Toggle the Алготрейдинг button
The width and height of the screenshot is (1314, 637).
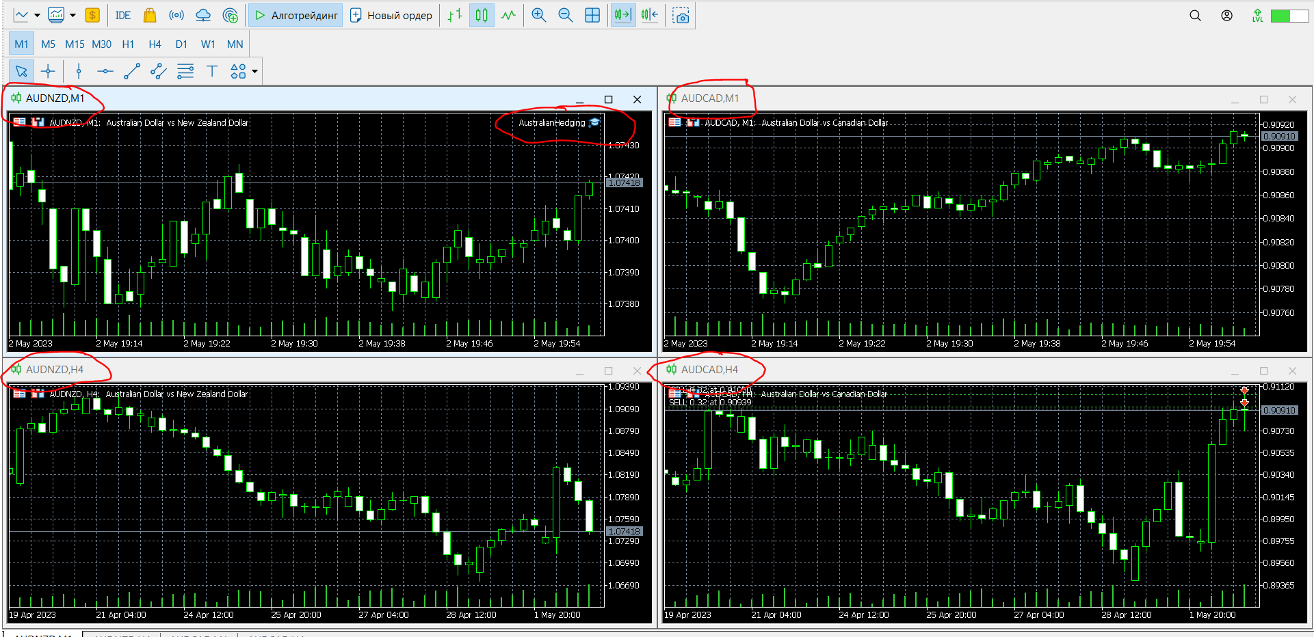(296, 15)
